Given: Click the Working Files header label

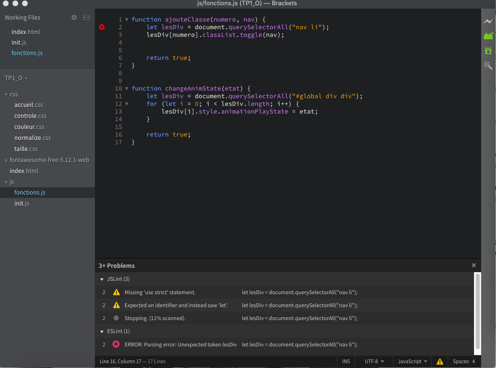Looking at the screenshot, I should (x=23, y=18).
